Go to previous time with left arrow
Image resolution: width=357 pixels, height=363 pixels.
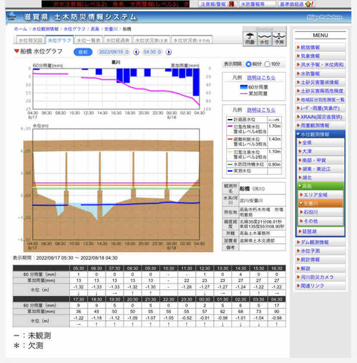(x=136, y=52)
